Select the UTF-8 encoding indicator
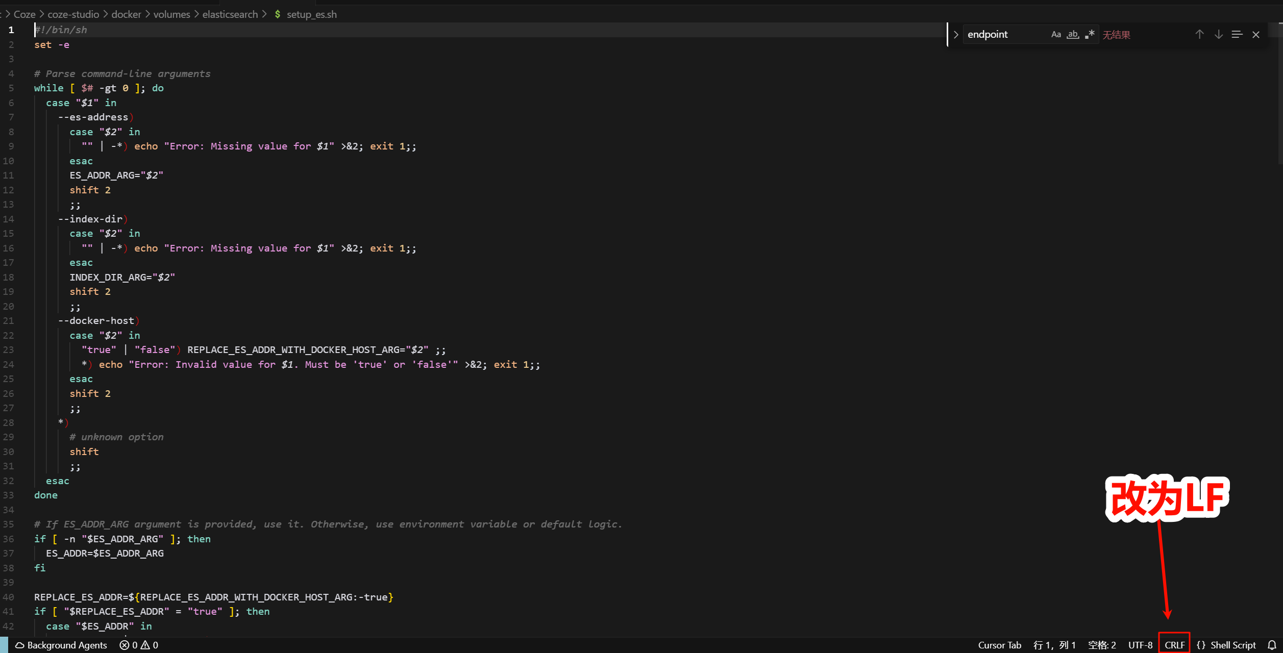The width and height of the screenshot is (1283, 653). coord(1140,644)
